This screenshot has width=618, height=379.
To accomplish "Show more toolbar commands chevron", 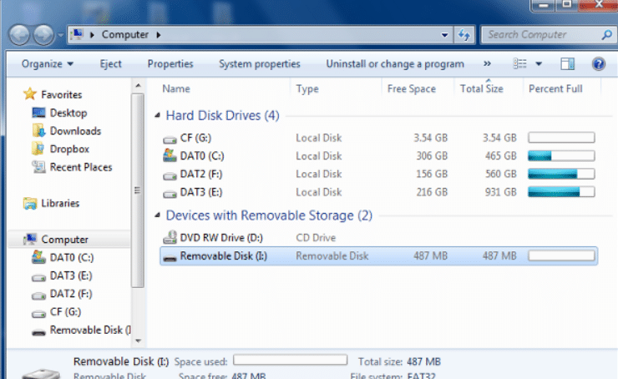I will click(487, 63).
